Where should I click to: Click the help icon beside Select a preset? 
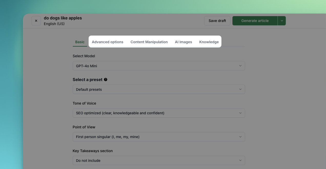tap(106, 80)
